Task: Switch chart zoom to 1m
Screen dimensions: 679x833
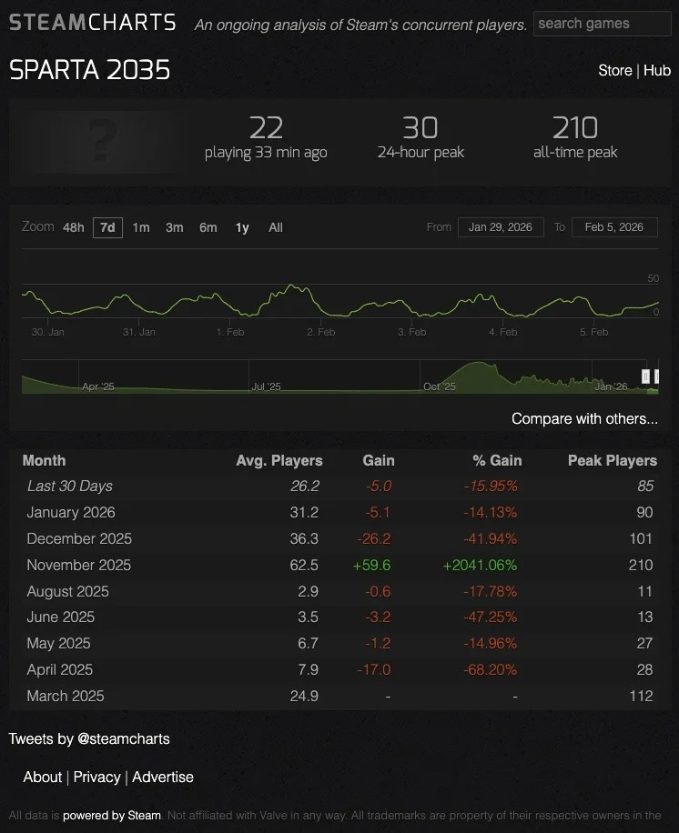Action: pyautogui.click(x=140, y=227)
